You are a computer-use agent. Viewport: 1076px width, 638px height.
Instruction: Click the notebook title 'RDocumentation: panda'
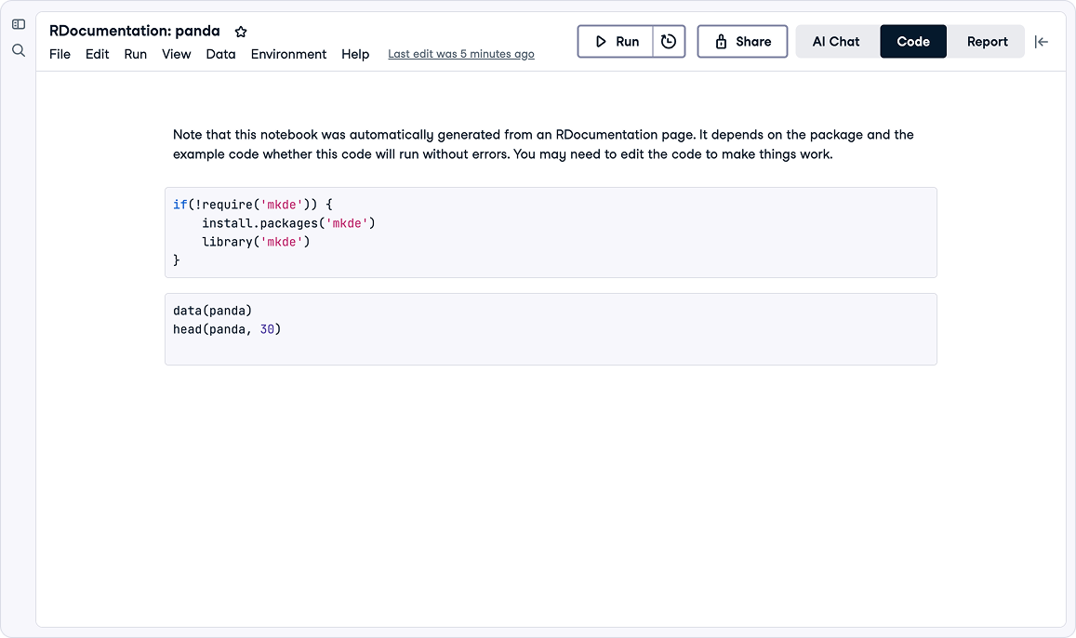(x=135, y=31)
